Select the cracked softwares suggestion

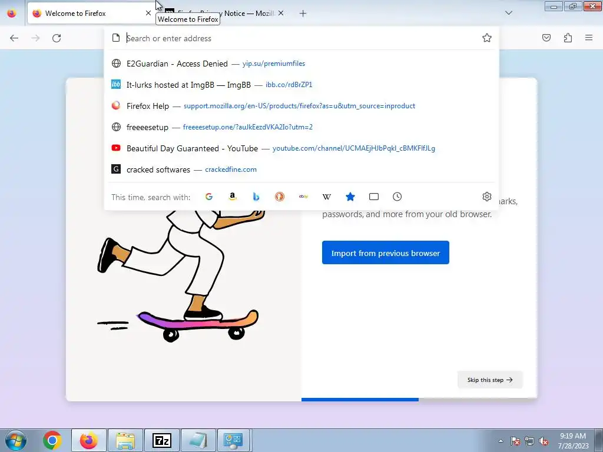(x=301, y=169)
